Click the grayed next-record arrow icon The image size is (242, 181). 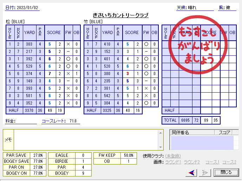point(205,172)
